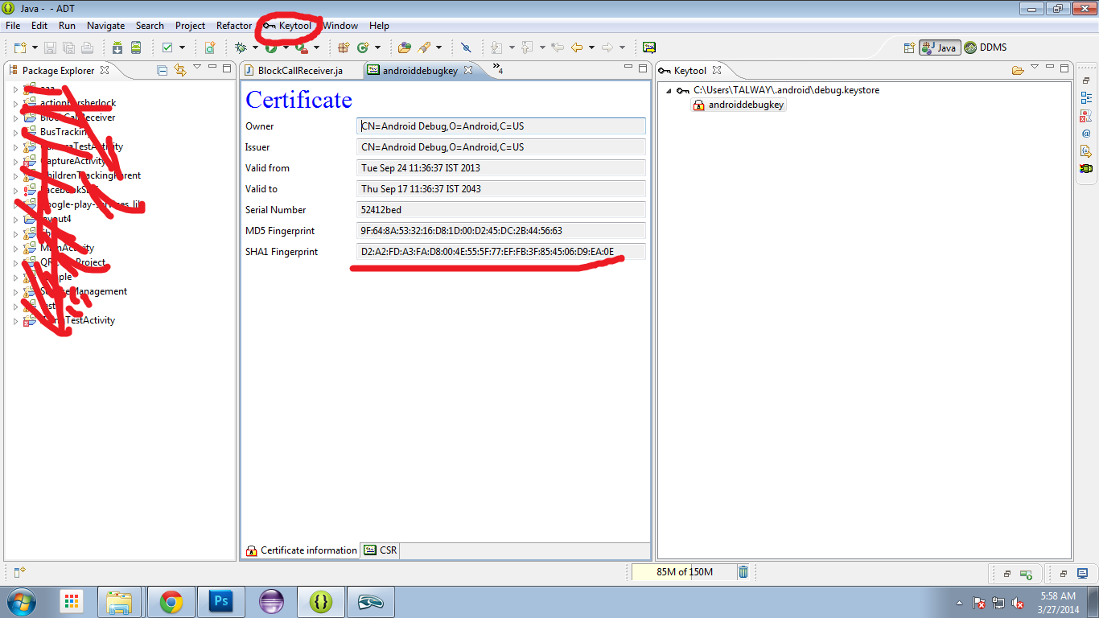This screenshot has width=1099, height=618.
Task: Click the Serial Number field
Action: tap(501, 210)
